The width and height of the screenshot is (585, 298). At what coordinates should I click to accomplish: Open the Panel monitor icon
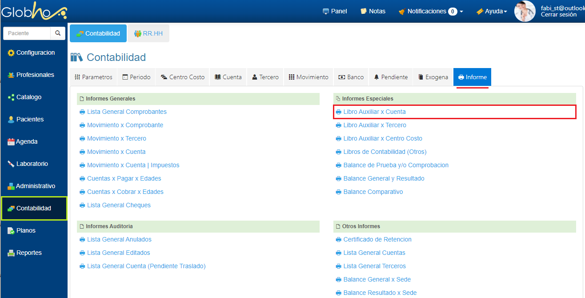[x=326, y=11]
